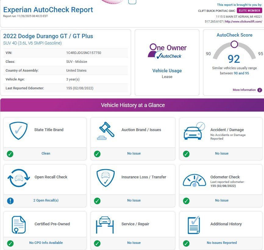Click the Insurance Loss shield car icon
This screenshot has height=250, width=264.
click(105, 178)
